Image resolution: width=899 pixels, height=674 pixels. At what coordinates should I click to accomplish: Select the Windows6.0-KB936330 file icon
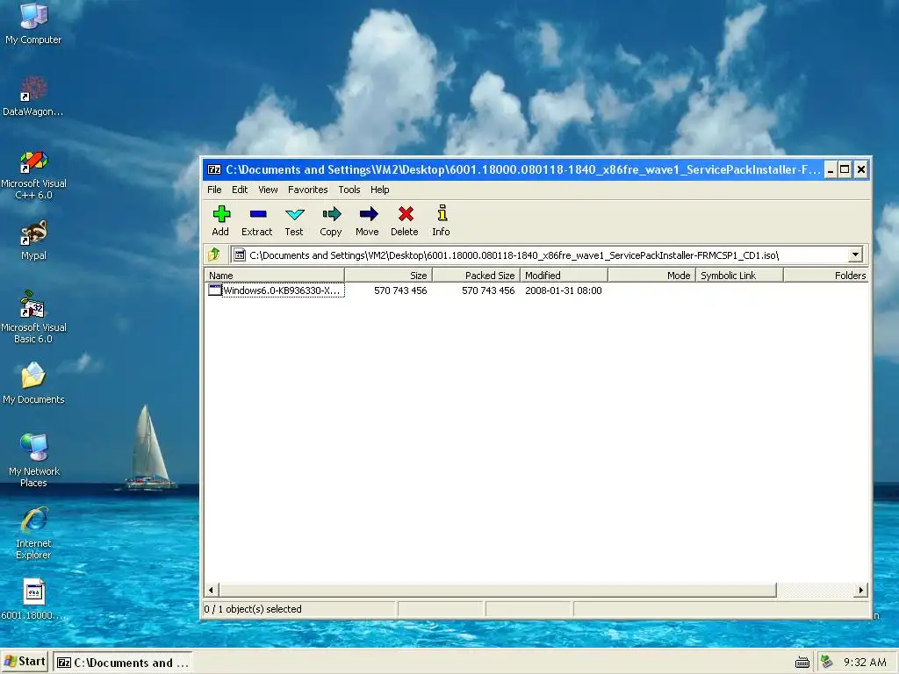coord(214,290)
